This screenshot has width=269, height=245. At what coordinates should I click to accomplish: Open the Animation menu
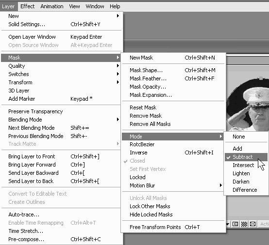tap(52, 6)
